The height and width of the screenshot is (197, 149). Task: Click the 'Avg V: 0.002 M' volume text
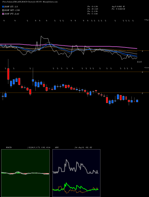118,7
